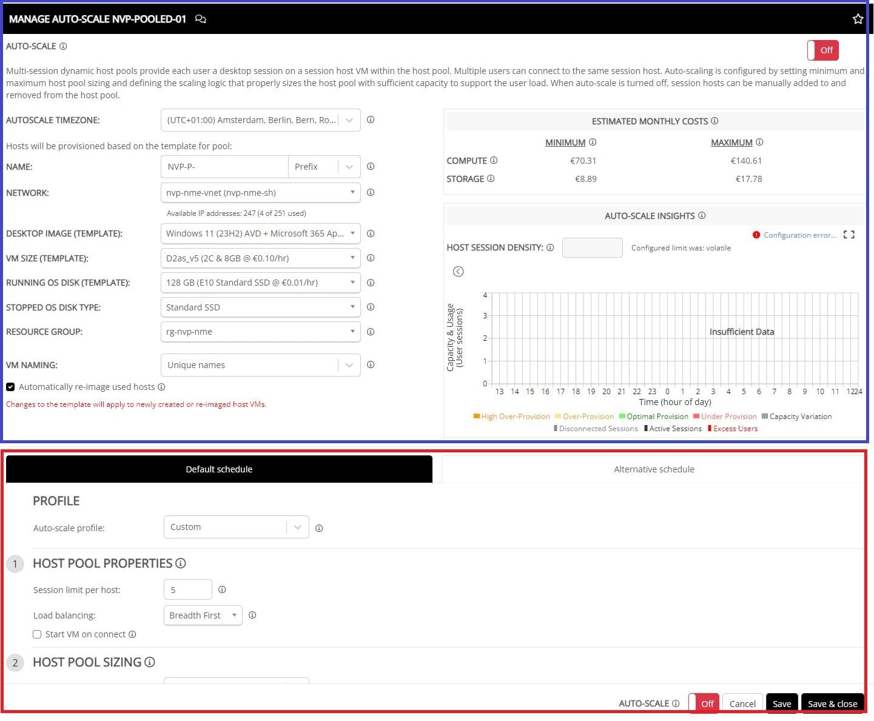This screenshot has height=721, width=874.
Task: Expand the Load balancing dropdown
Action: 203,615
